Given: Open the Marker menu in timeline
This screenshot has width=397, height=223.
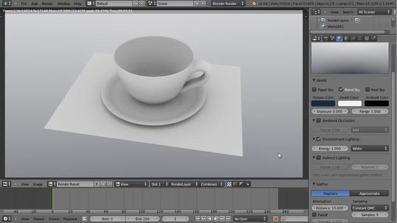Looking at the screenshot, I should click(x=38, y=219).
